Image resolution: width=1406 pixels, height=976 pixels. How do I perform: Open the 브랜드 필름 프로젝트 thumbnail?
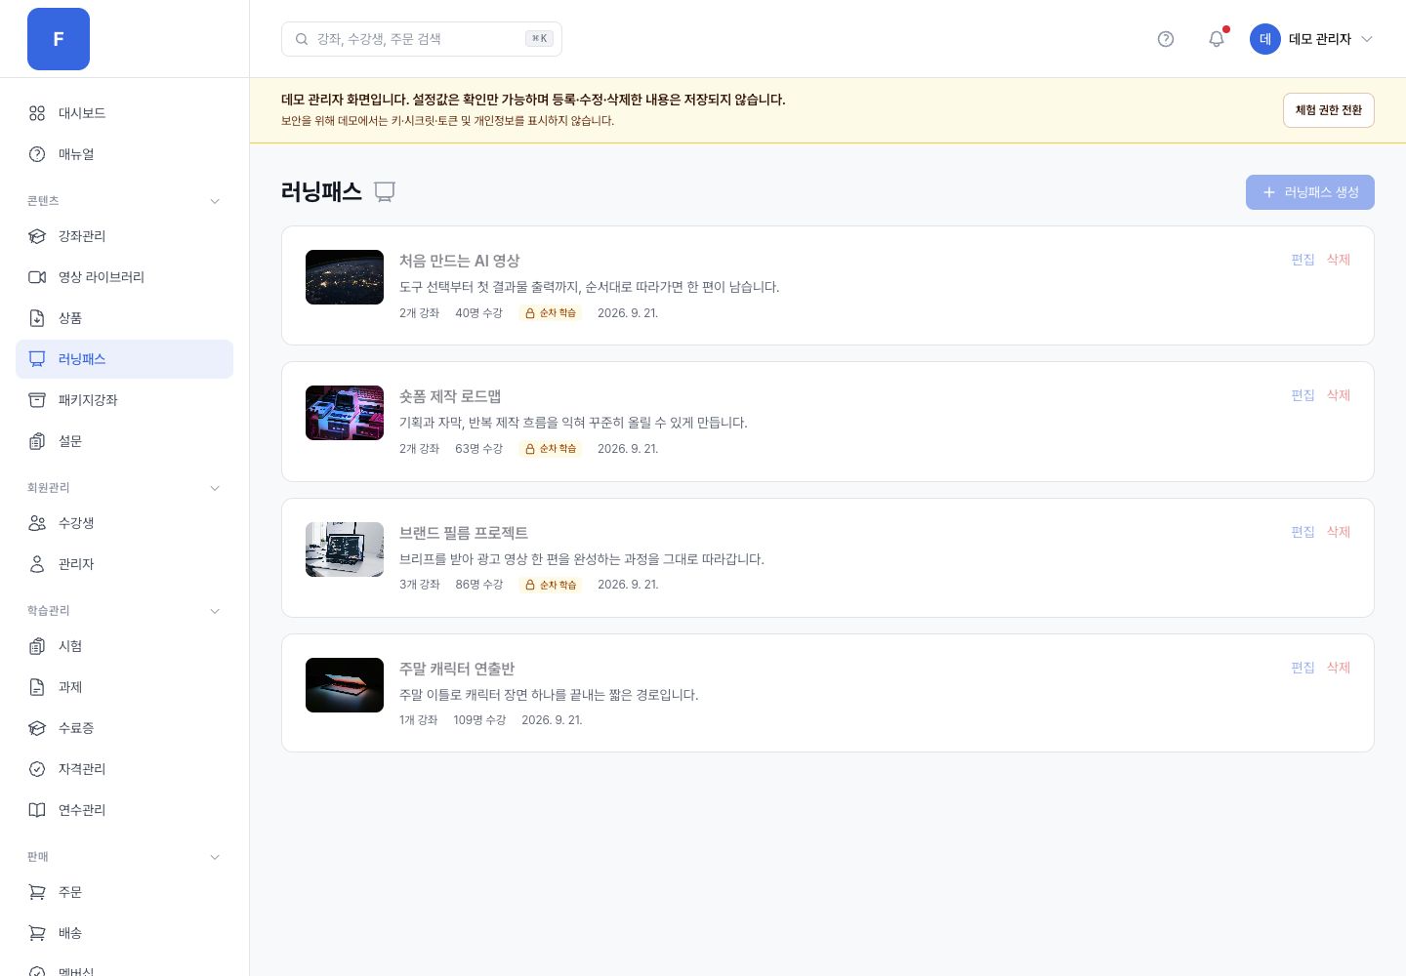[345, 549]
